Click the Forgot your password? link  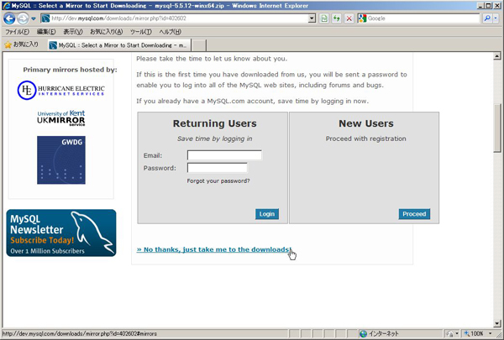click(x=218, y=181)
